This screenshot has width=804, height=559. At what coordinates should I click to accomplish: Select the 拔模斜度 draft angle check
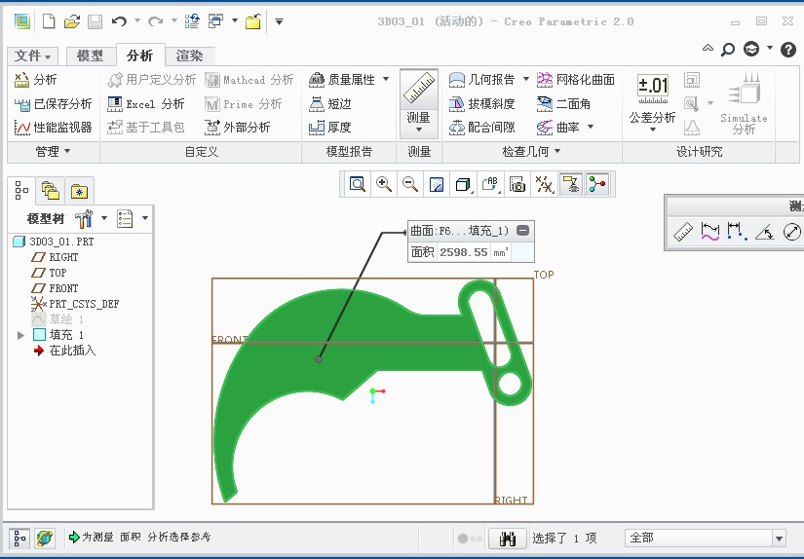pos(481,103)
